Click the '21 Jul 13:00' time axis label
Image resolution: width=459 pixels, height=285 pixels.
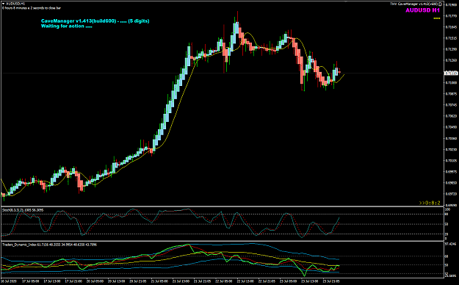click(x=181, y=281)
